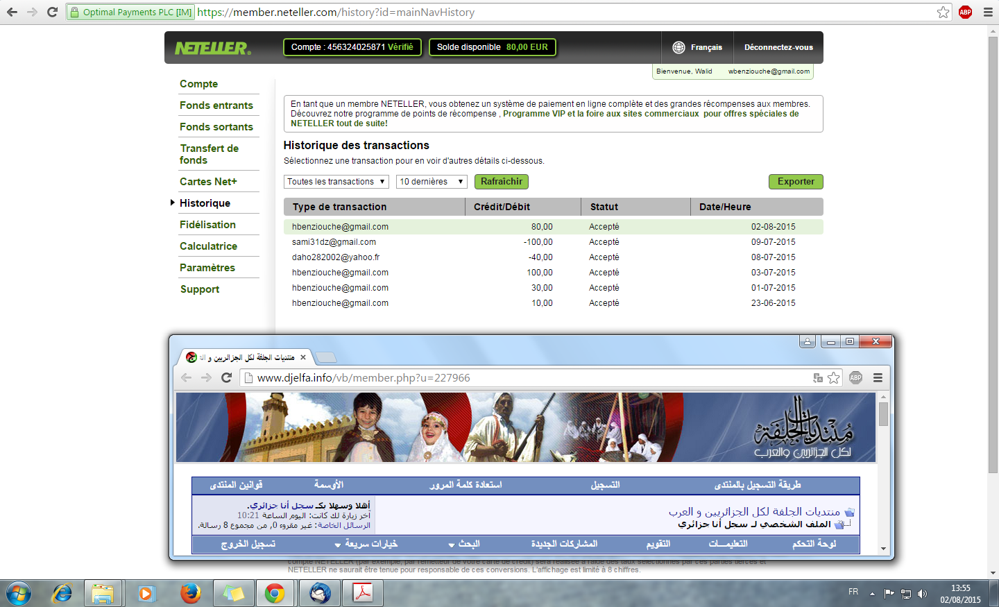
Task: Open Paramètres in the sidebar
Action: click(207, 268)
